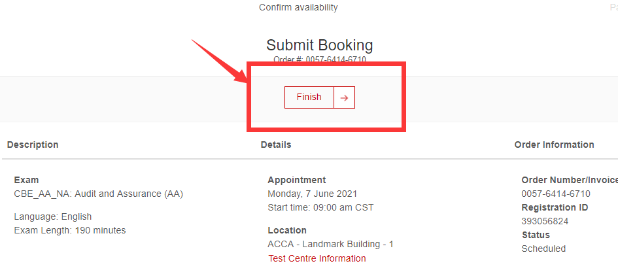Click the Registration ID number 393056824

click(x=545, y=221)
